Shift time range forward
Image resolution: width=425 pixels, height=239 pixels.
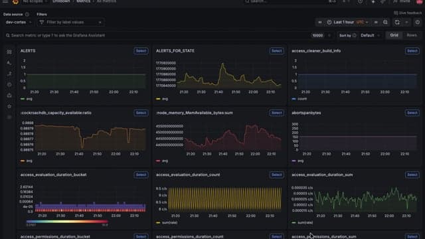(376, 22)
